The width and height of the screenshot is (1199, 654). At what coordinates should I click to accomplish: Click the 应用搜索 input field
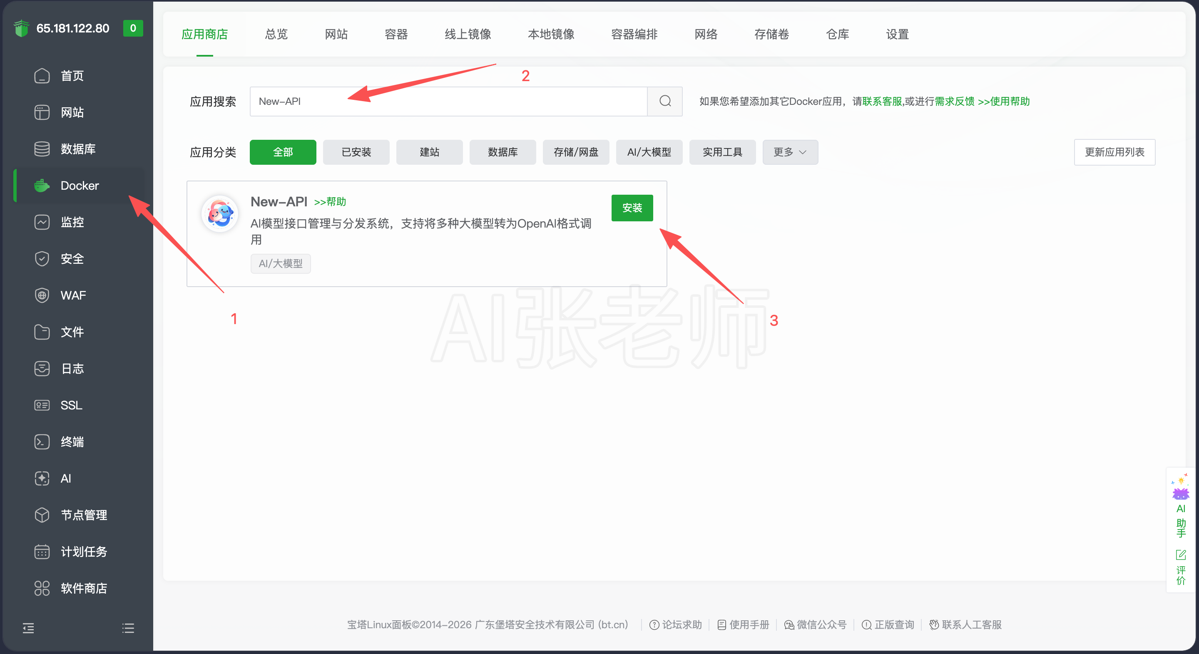click(x=449, y=101)
